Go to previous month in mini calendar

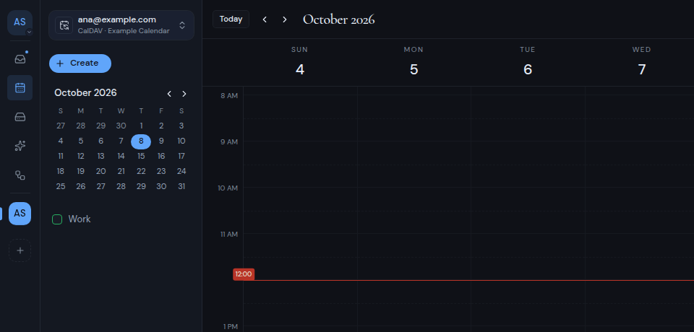pyautogui.click(x=169, y=94)
